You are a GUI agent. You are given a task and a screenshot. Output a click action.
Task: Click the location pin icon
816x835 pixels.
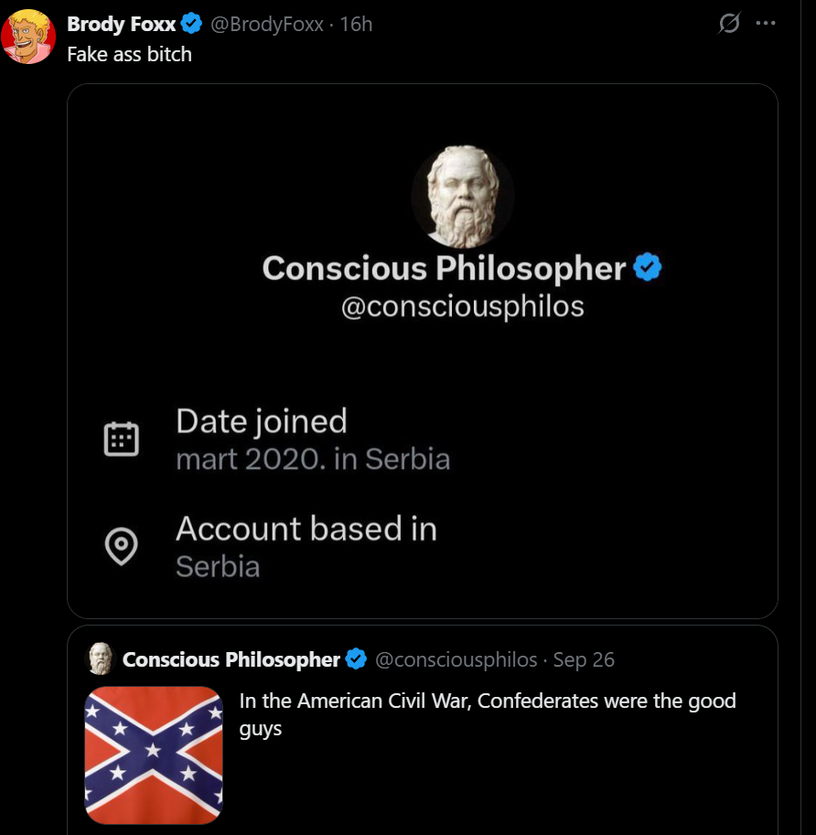point(121,547)
